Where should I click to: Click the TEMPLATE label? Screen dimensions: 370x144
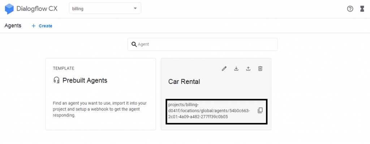tap(64, 68)
